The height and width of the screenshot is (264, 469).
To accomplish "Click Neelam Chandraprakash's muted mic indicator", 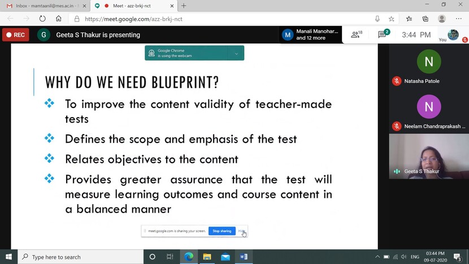I will [397, 126].
